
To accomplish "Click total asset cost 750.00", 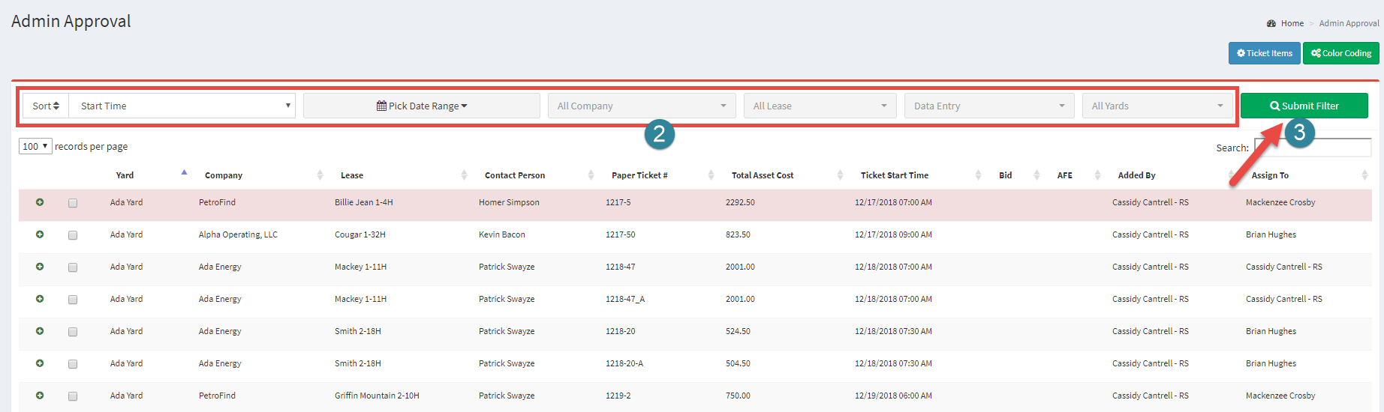I will click(x=738, y=396).
